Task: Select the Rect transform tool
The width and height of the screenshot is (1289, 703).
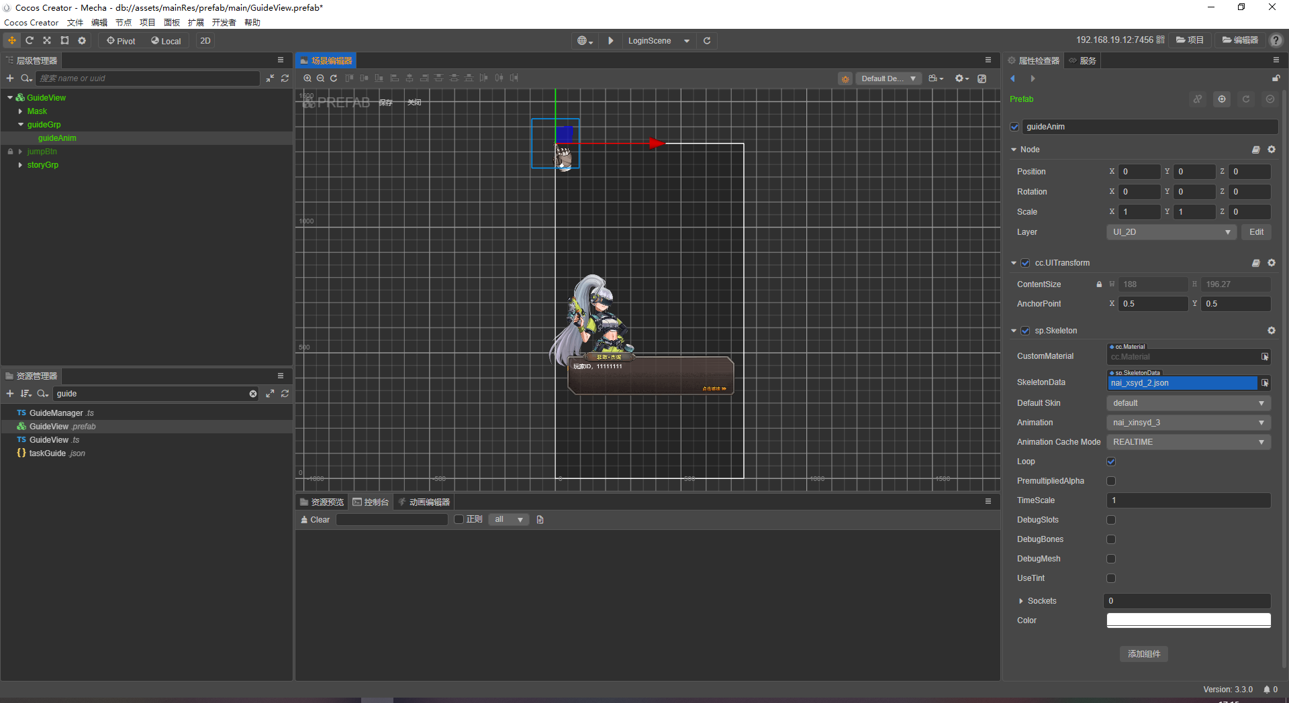Action: click(x=64, y=41)
